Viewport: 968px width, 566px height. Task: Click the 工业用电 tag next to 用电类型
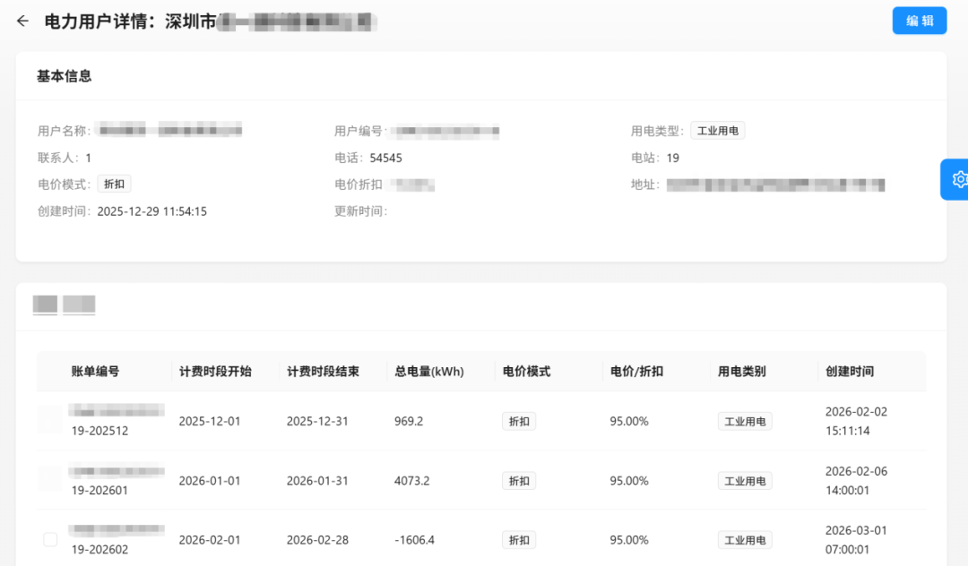[x=717, y=131]
